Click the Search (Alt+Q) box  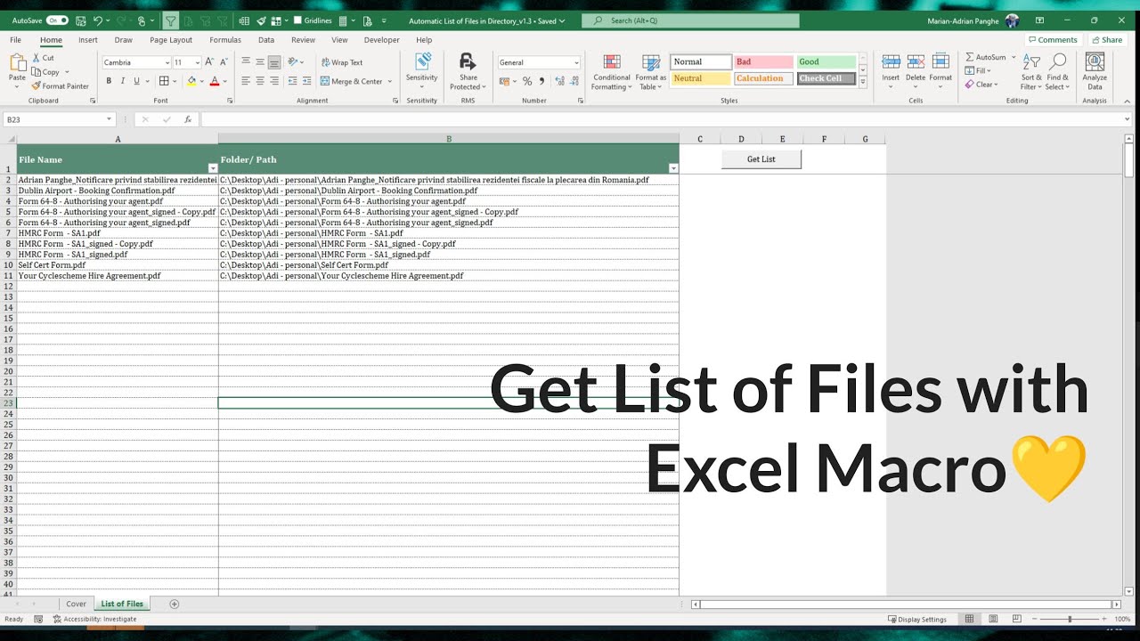coord(690,20)
